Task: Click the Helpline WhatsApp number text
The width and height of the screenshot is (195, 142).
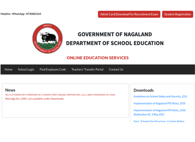Action: (x=21, y=14)
